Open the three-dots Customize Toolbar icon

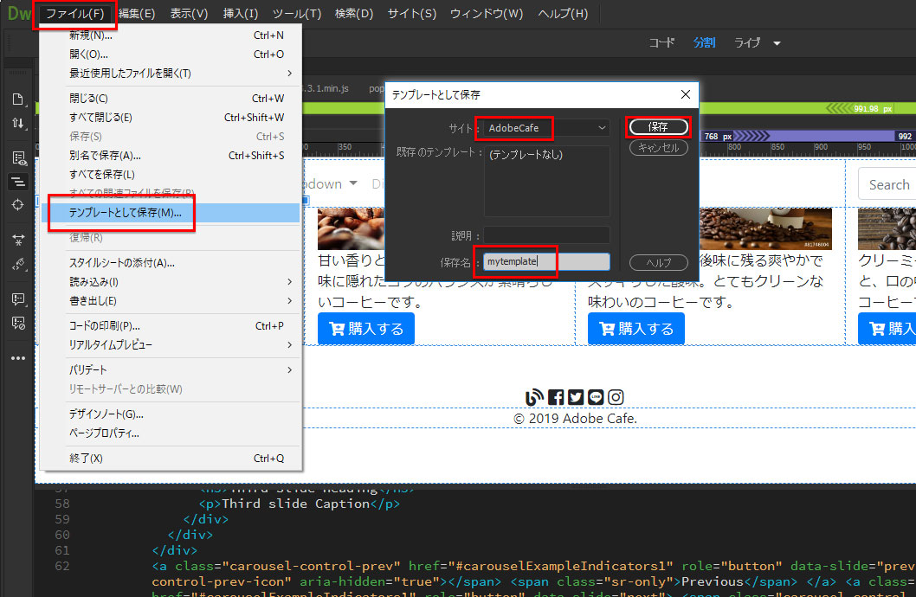(x=17, y=357)
